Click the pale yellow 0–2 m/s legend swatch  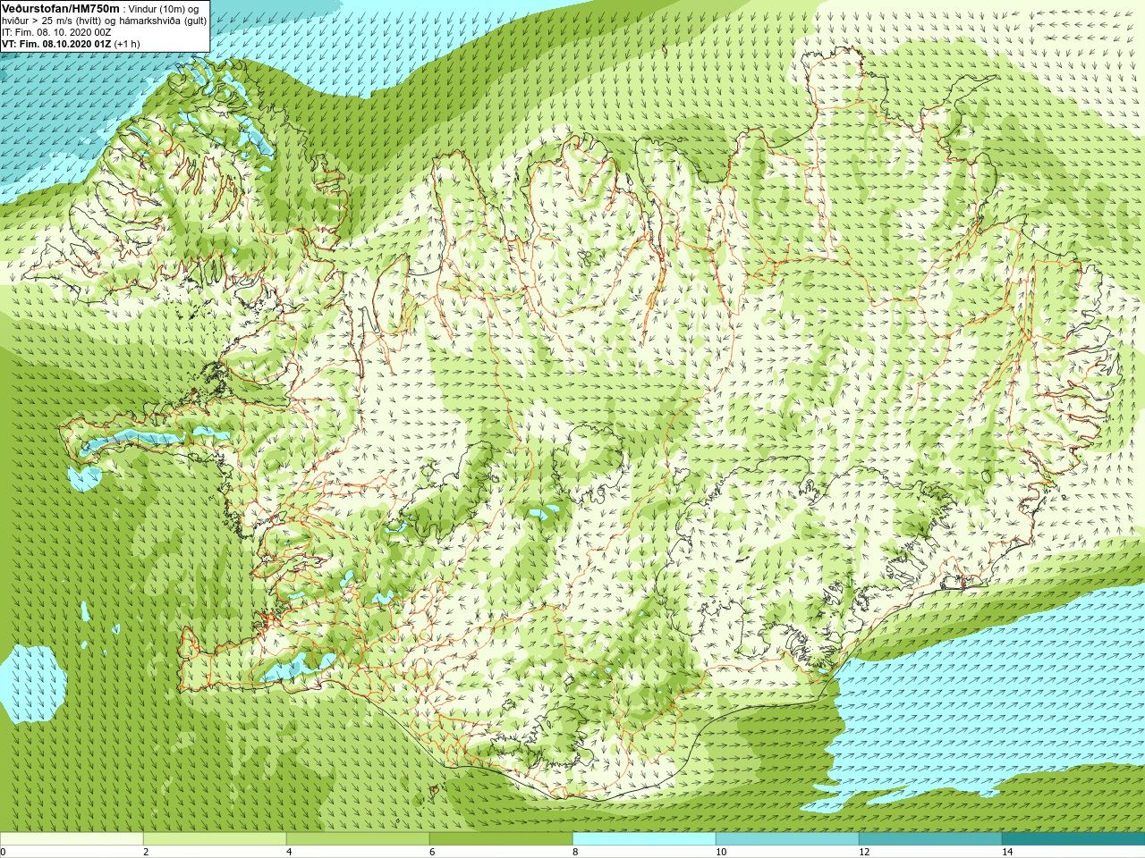coord(72,839)
